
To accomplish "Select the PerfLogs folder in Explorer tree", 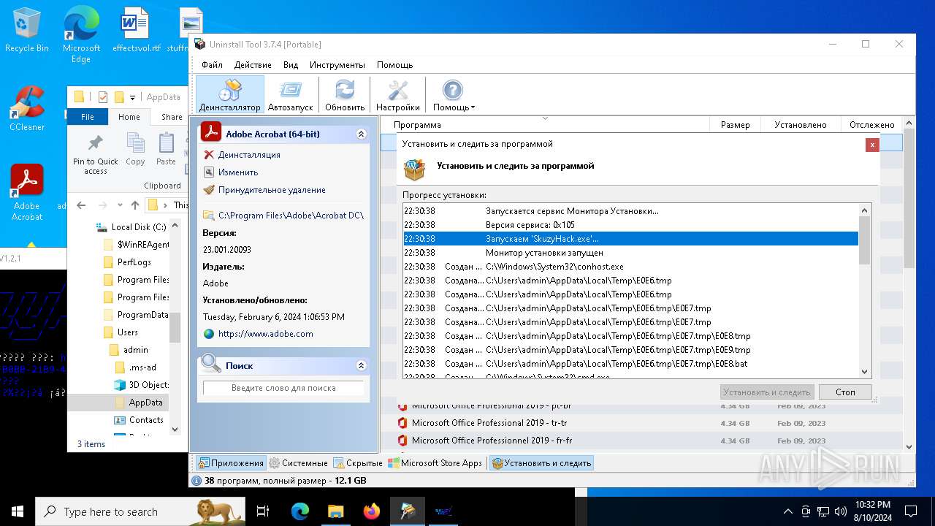I will [x=126, y=262].
